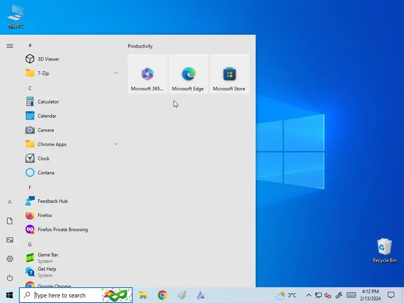Open the Microsoft Edge tile
The image size is (404, 303).
[188, 74]
